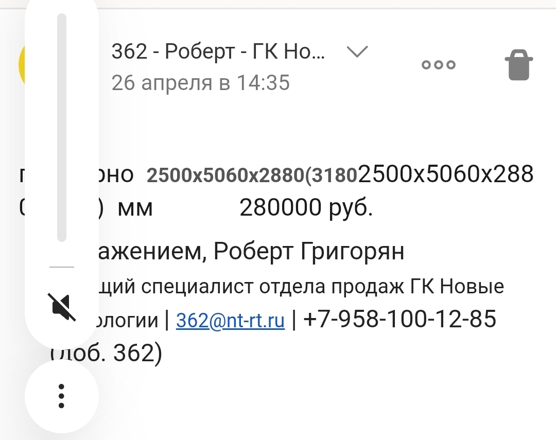Click the bold dimensions "2500x5060x2880(3180"
Screen dimensions: 556x440
(x=252, y=176)
